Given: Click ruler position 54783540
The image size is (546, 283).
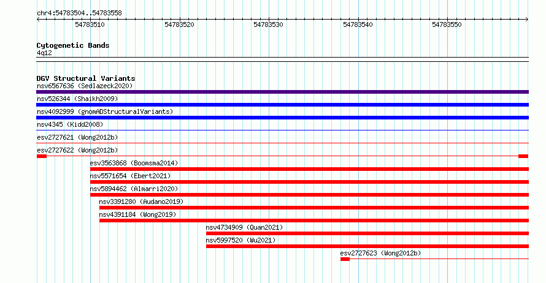Looking at the screenshot, I should click(358, 25).
